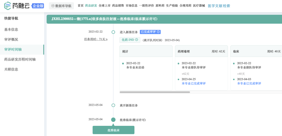Image resolution: width=282 pixels, height=136 pixels.
Task: Click the 药融云 logo icon
Action: pos(8,5)
